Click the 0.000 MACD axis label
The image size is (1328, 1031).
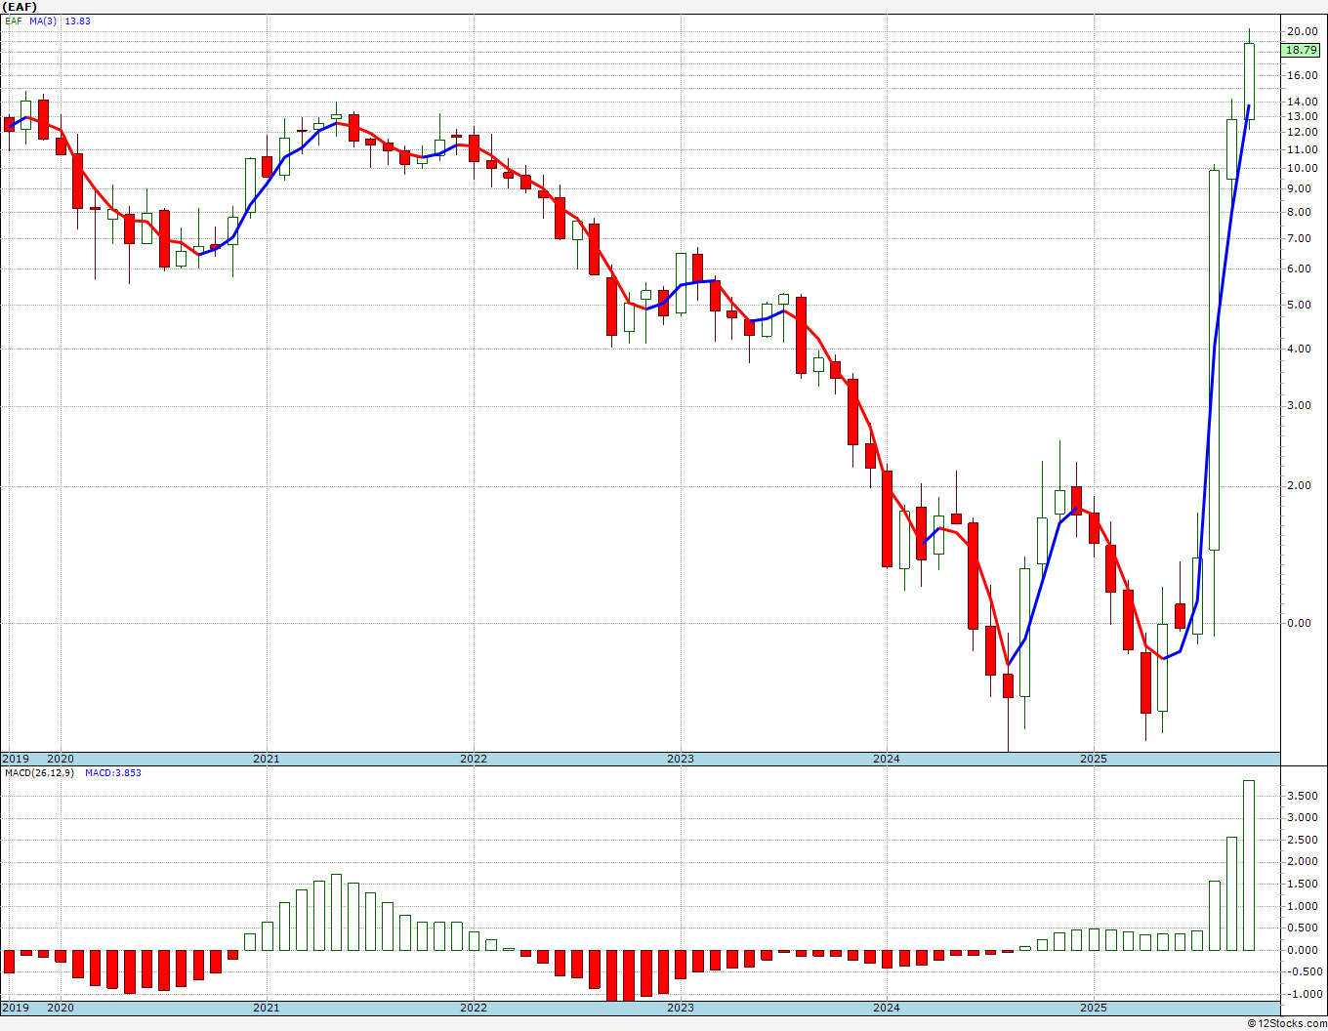point(1305,950)
